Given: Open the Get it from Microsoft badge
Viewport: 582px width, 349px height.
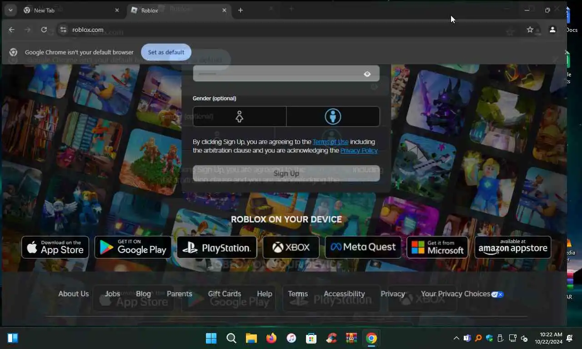Looking at the screenshot, I should point(437,247).
